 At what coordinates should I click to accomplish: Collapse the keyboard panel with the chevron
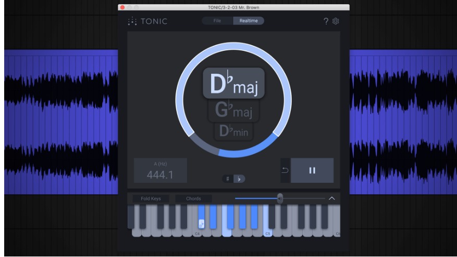click(x=331, y=198)
